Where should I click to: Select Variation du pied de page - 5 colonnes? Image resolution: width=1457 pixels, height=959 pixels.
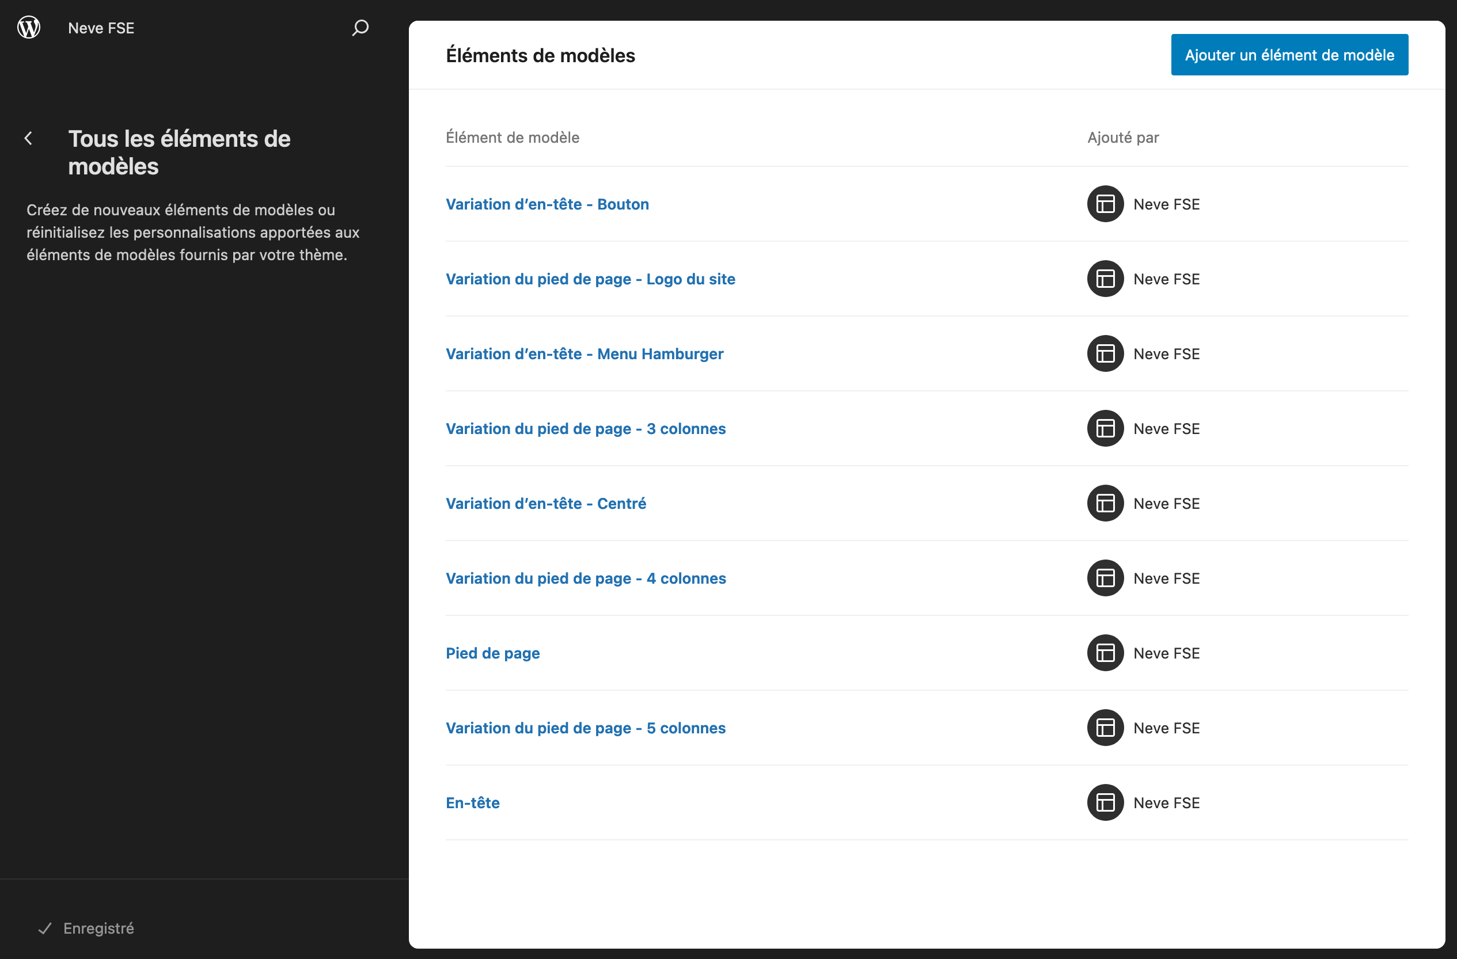(585, 728)
